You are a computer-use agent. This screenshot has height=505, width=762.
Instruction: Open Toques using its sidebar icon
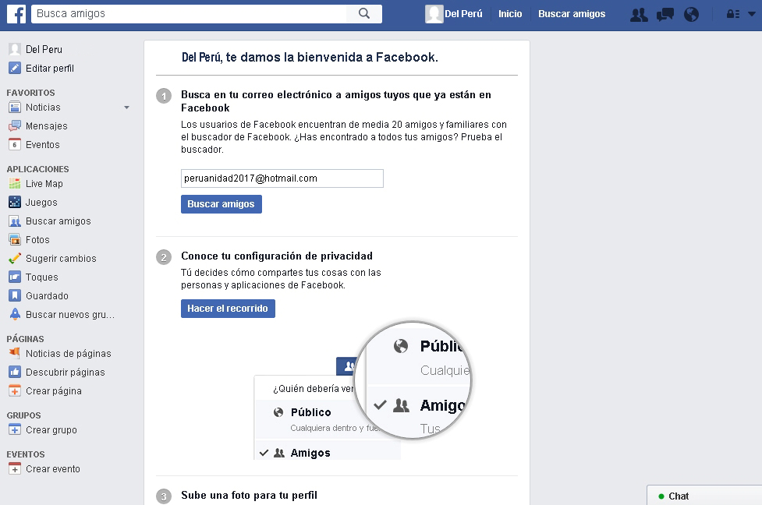click(x=13, y=277)
